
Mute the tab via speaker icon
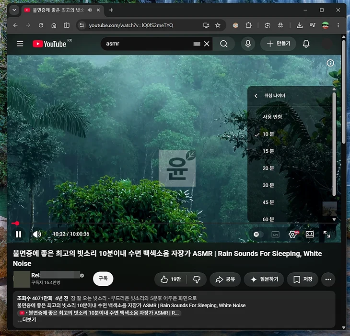[90, 10]
